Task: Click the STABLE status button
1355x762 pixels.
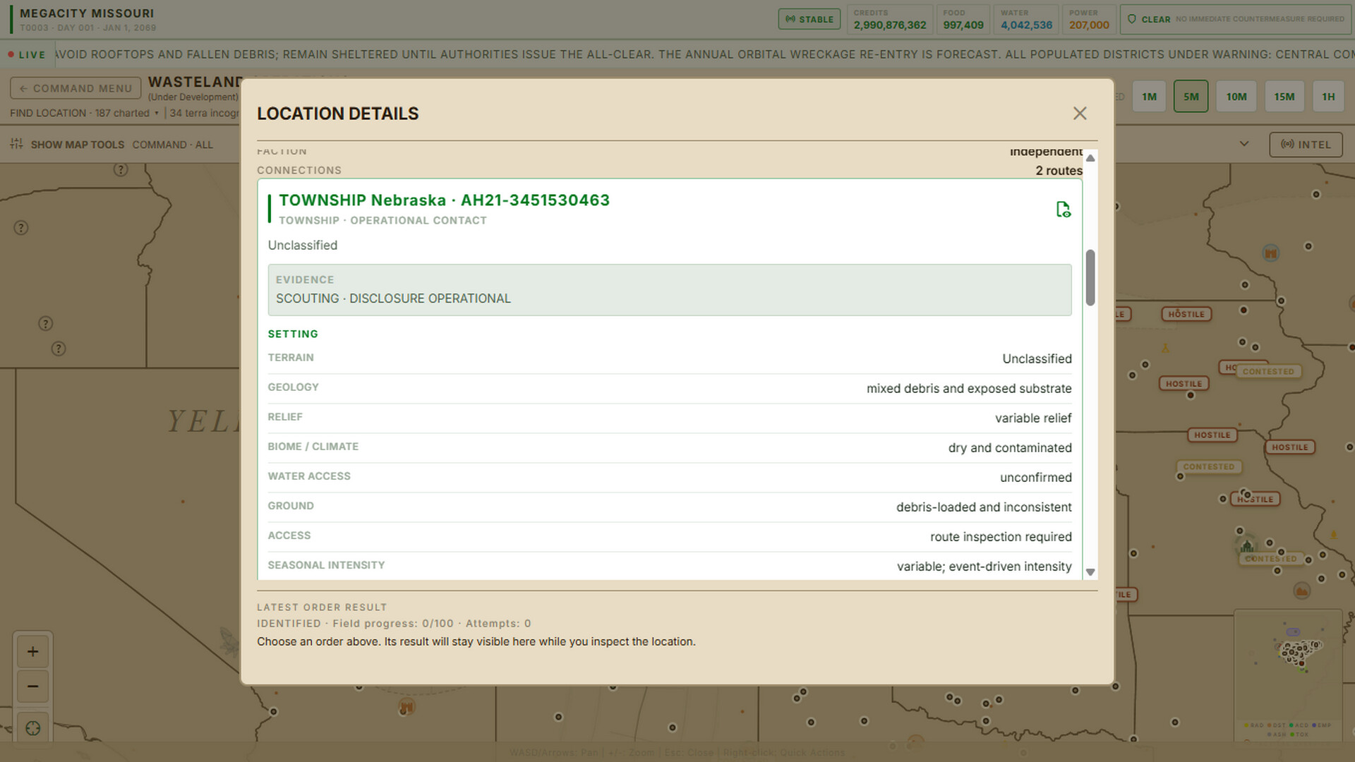Action: pyautogui.click(x=809, y=19)
